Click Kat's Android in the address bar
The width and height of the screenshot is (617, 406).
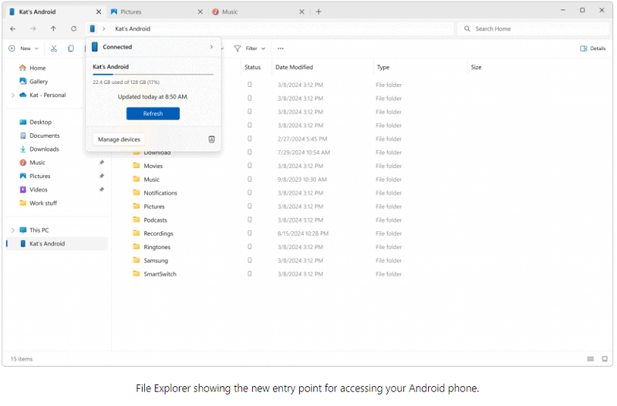(x=133, y=29)
